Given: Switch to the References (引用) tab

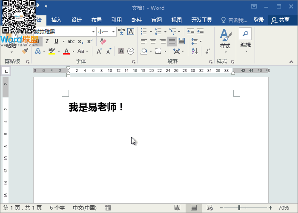Looking at the screenshot, I should pyautogui.click(x=117, y=20).
